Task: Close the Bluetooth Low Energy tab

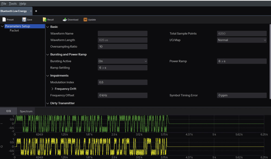Action: coord(30,11)
